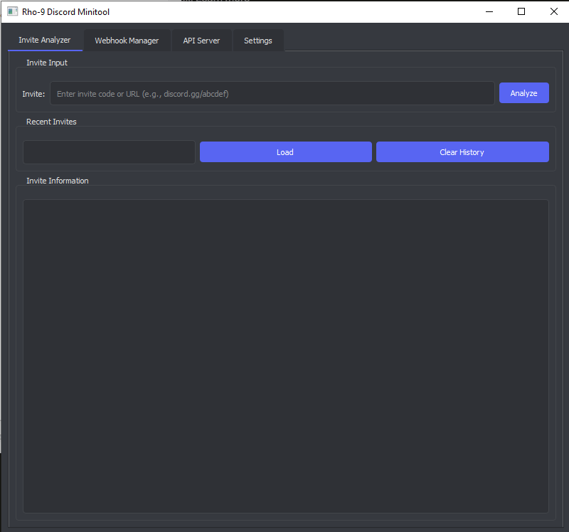Click the "Recent Invites" group title
The height and width of the screenshot is (532, 569).
tap(51, 122)
